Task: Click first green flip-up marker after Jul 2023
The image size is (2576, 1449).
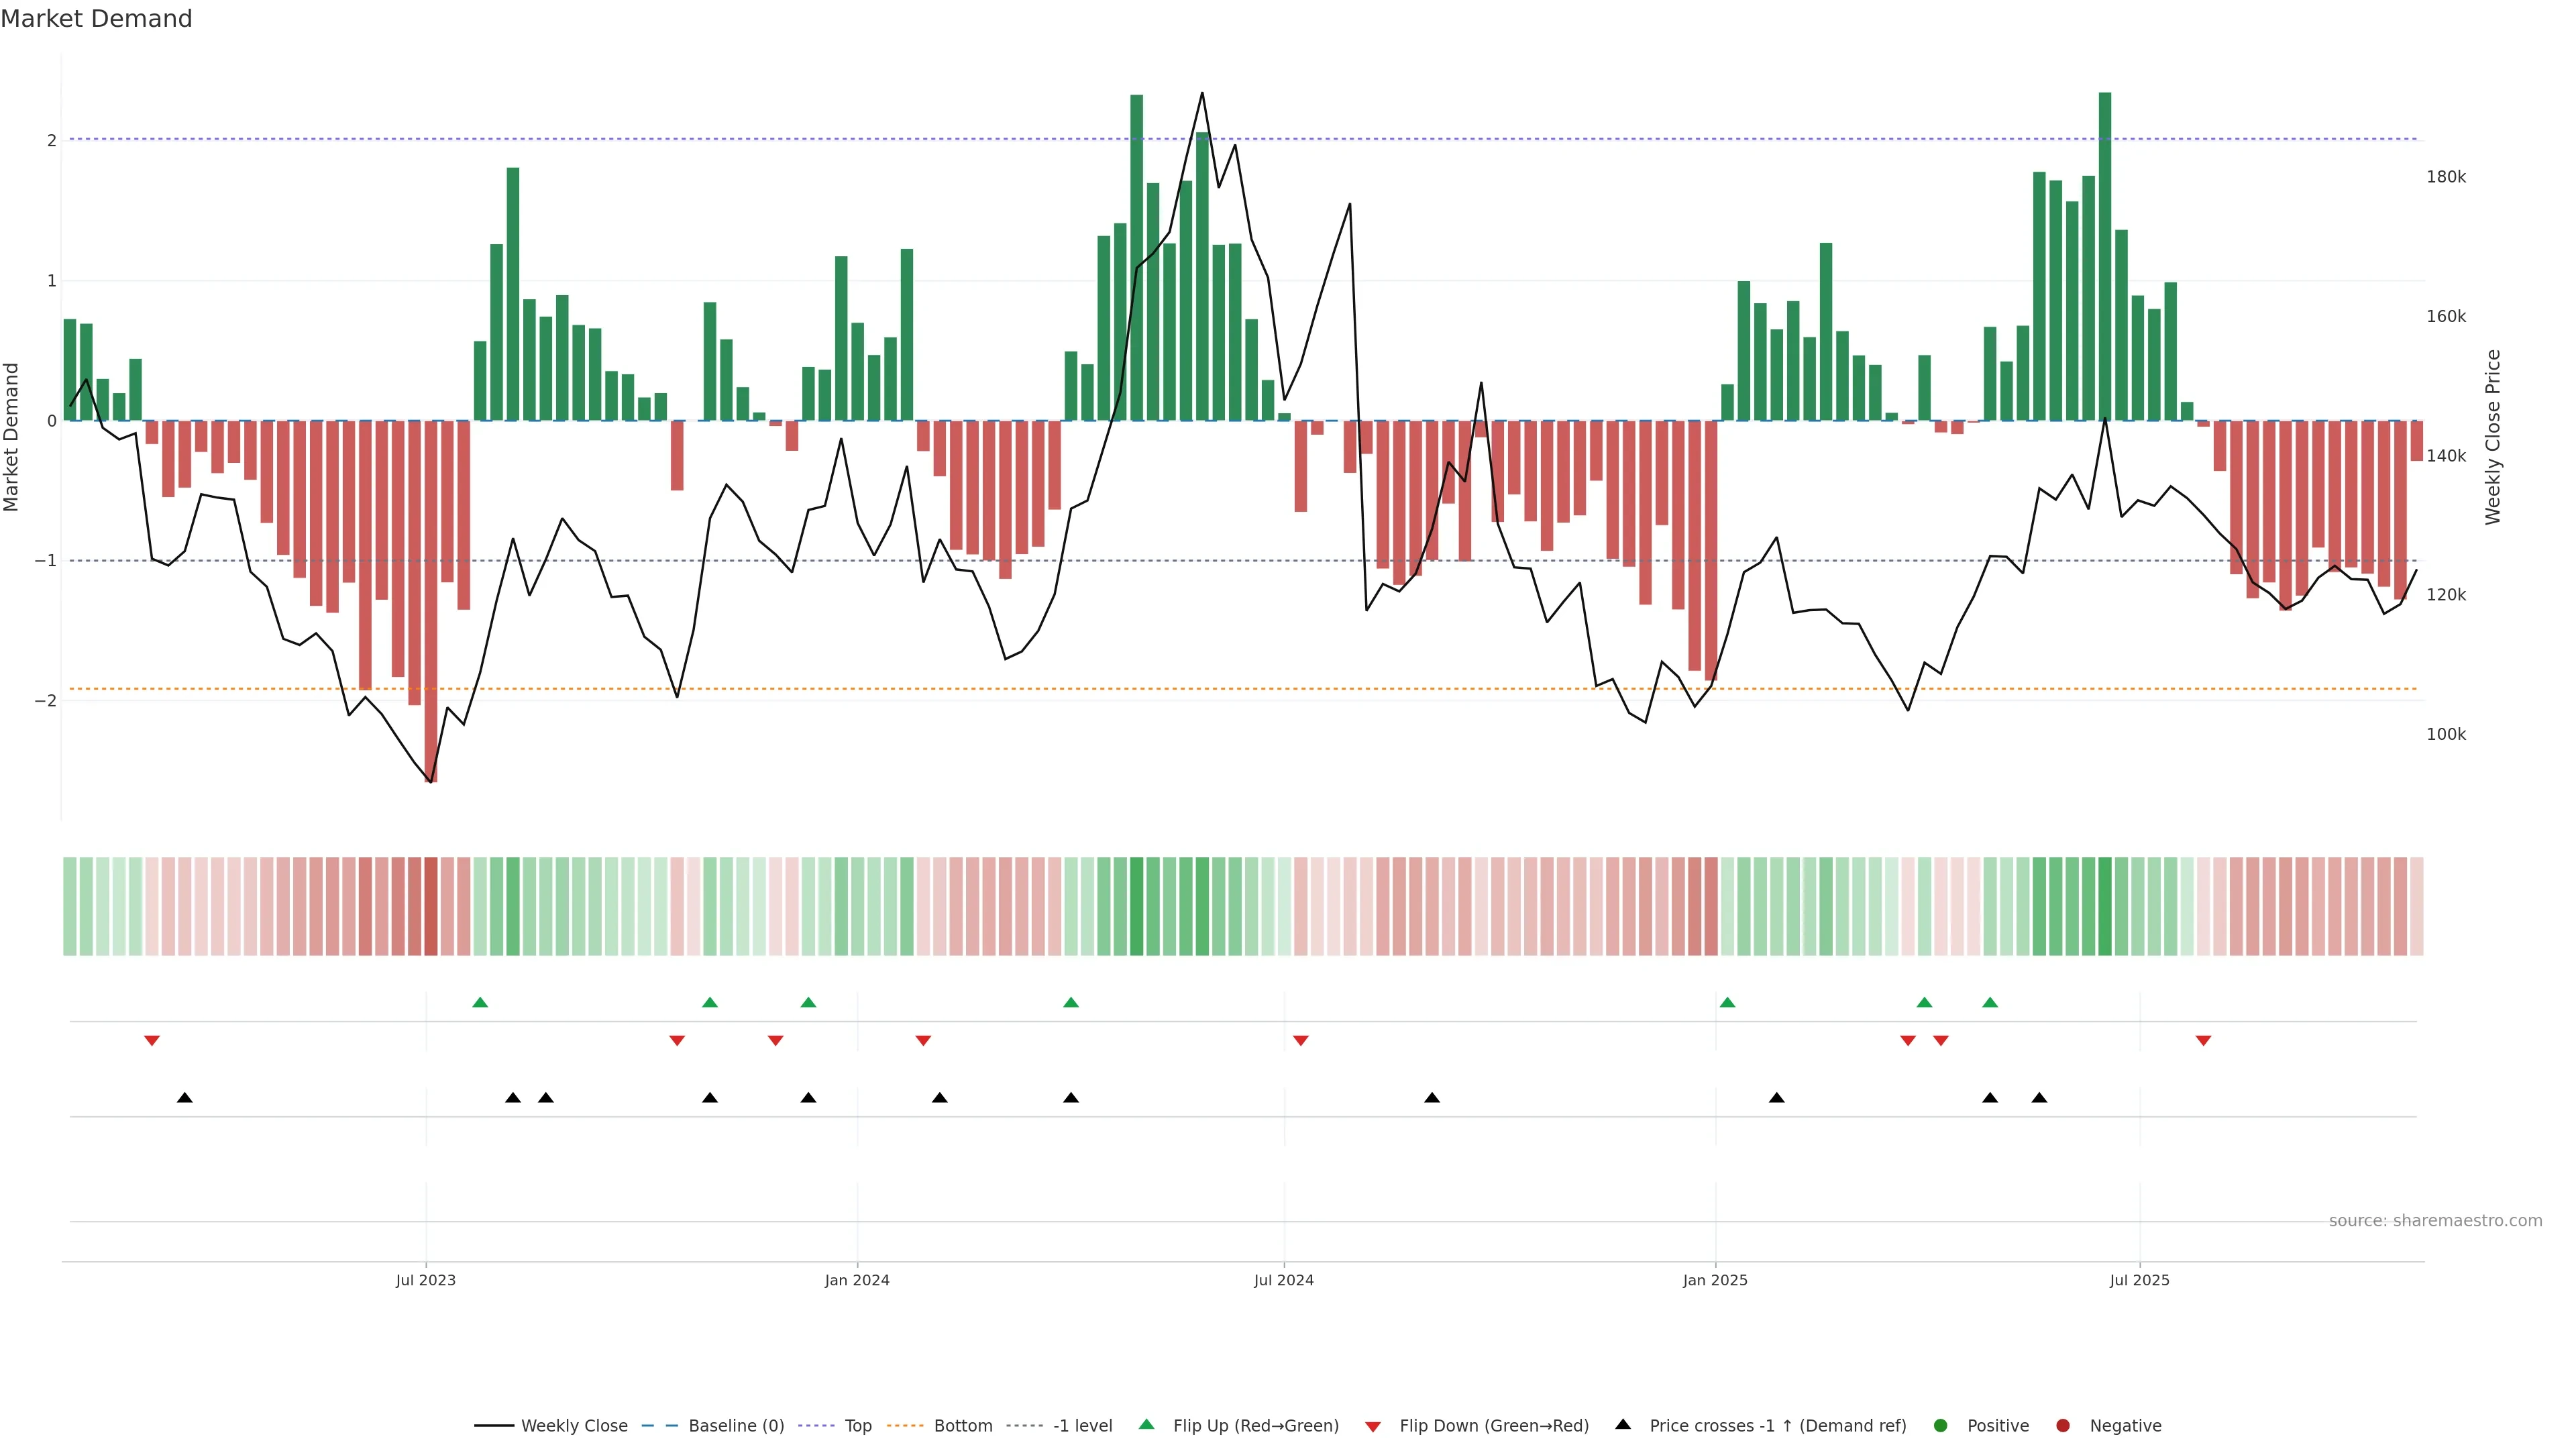Action: (x=480, y=1002)
